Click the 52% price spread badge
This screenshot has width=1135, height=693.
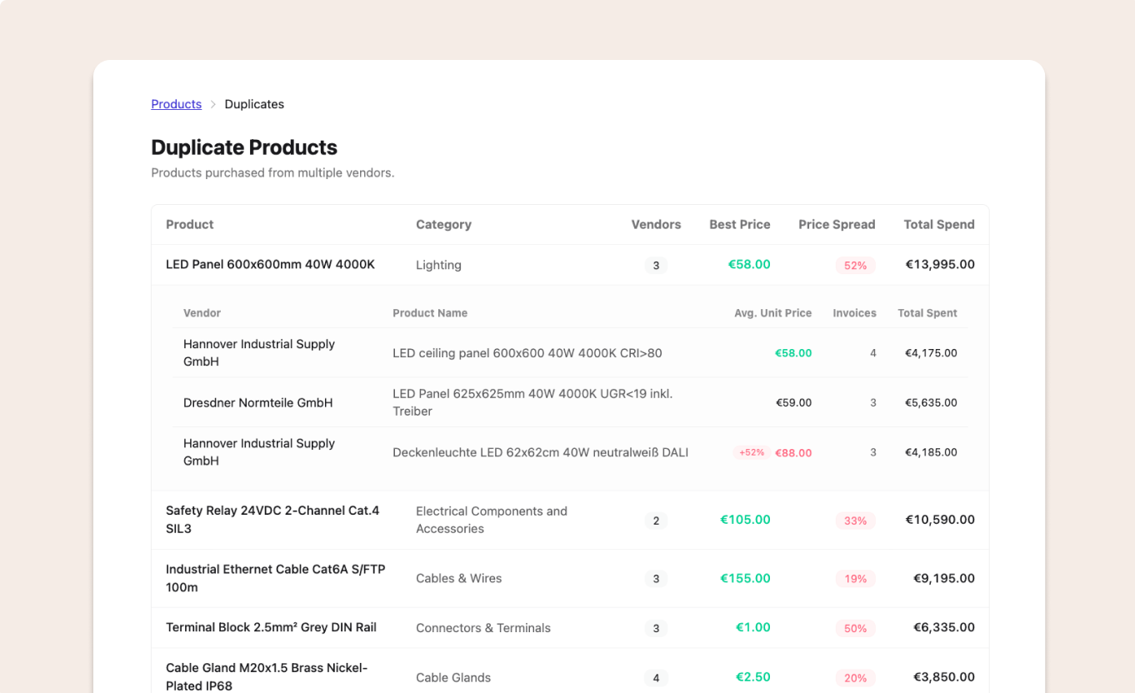(x=855, y=266)
